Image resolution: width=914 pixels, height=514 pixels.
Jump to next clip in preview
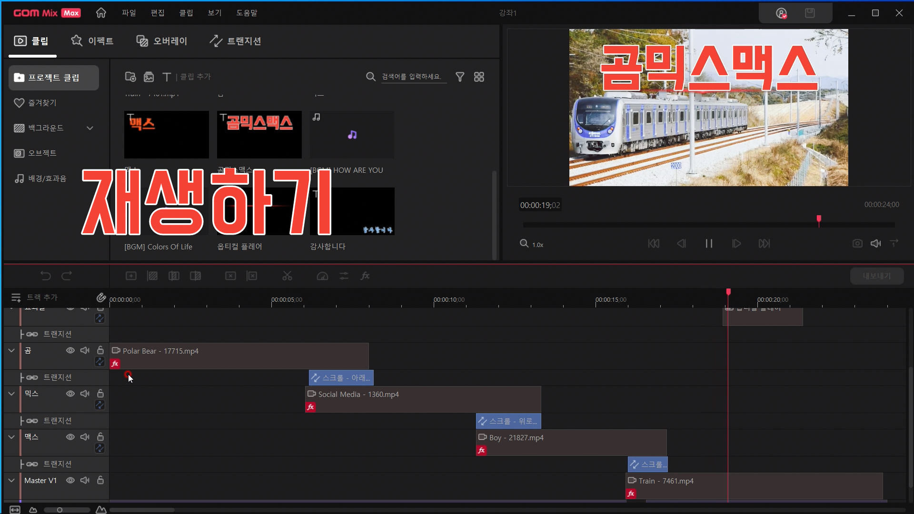[x=764, y=244]
